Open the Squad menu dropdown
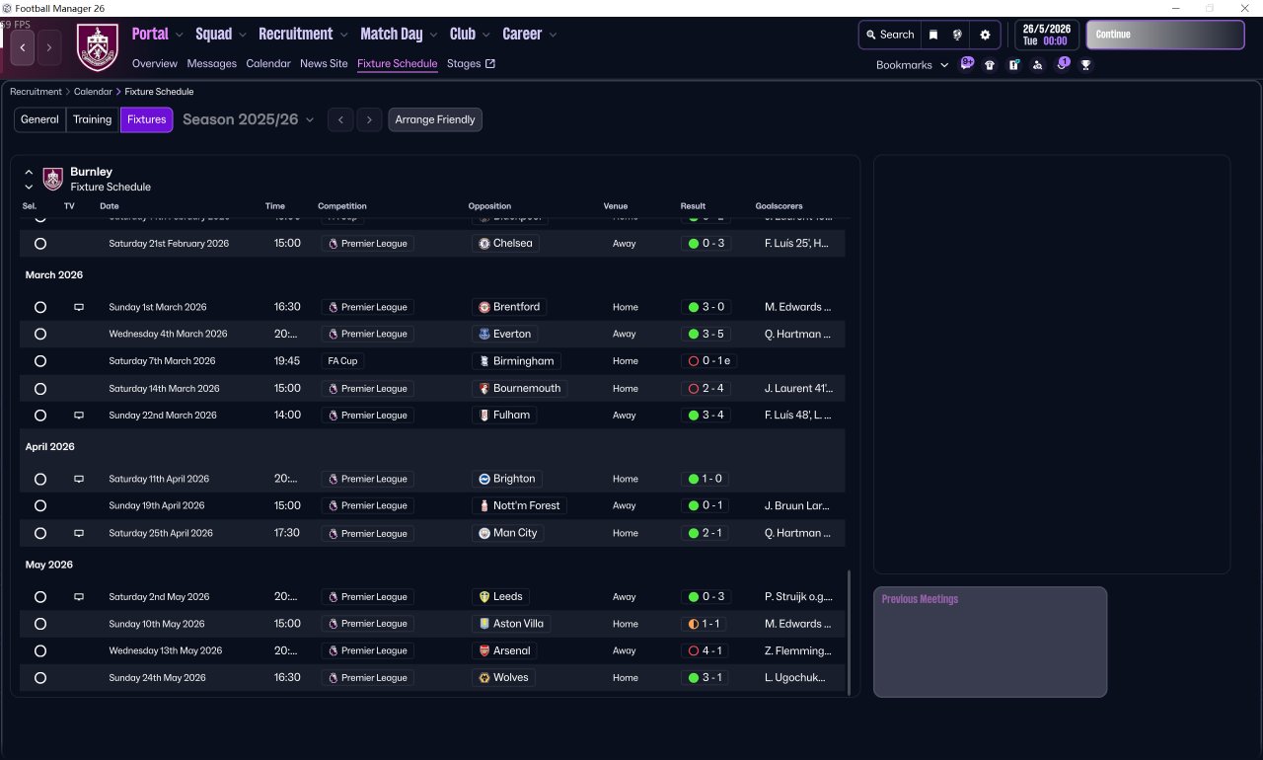The image size is (1263, 760). (221, 34)
